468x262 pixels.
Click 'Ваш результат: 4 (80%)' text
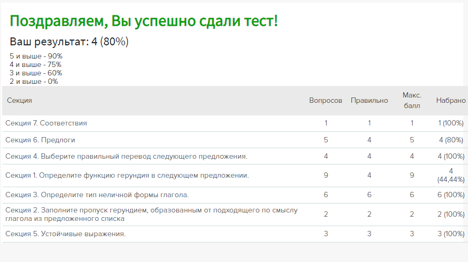pos(69,42)
